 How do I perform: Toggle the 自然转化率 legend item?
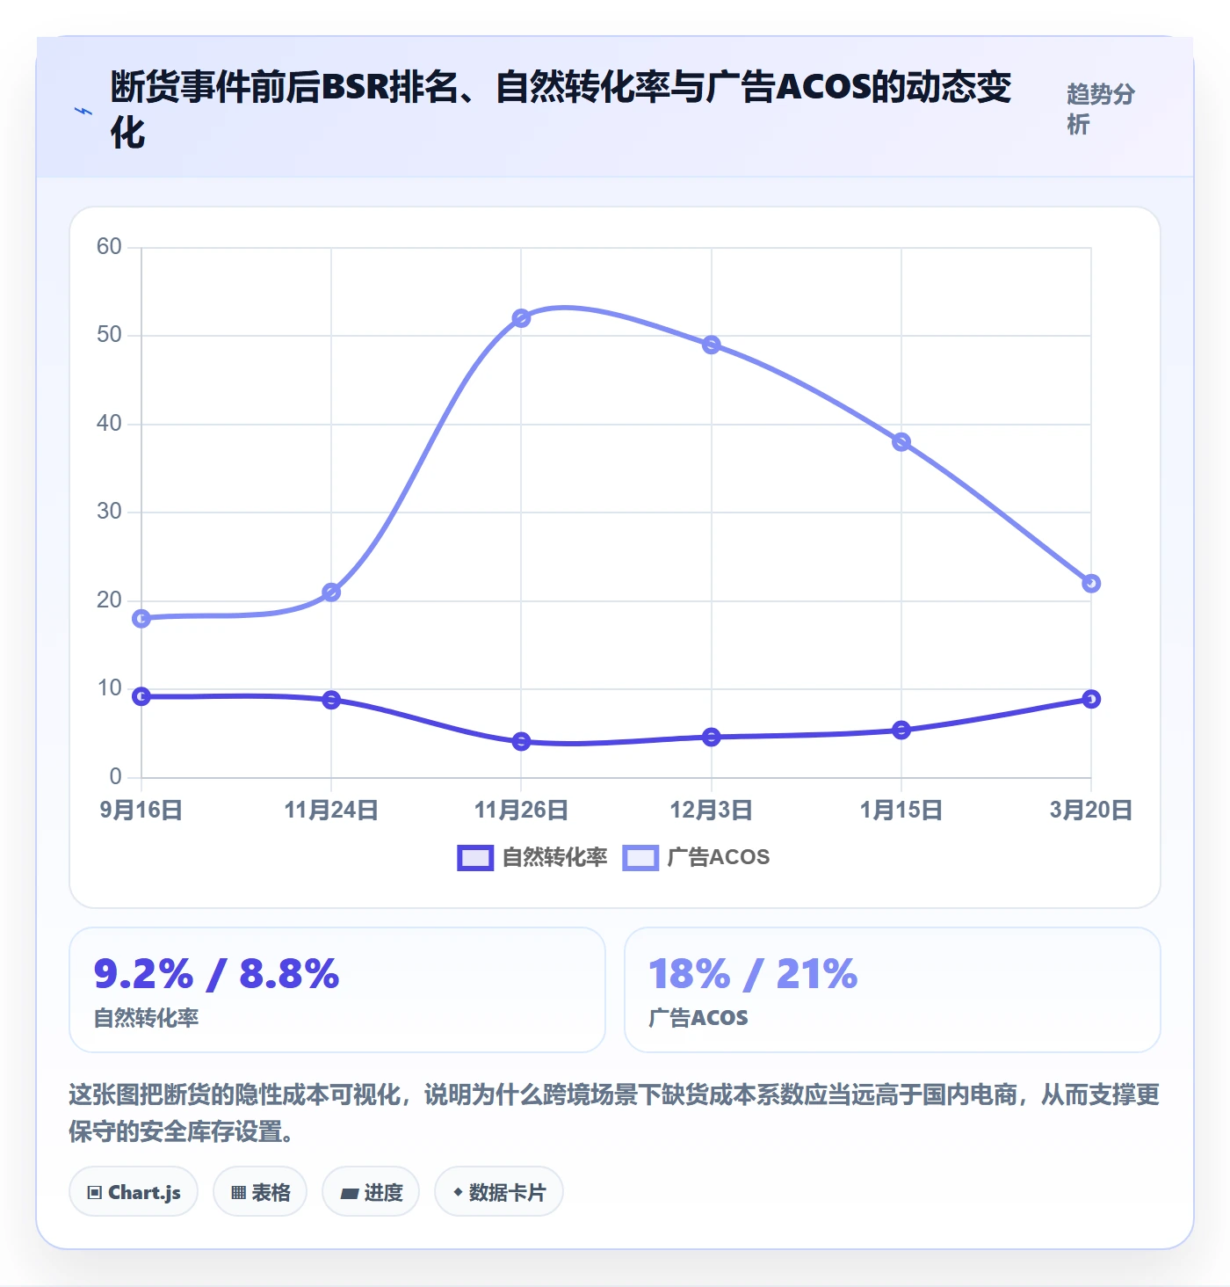tap(532, 857)
